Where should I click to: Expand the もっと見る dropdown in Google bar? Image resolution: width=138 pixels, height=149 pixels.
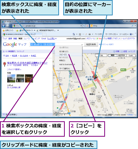tap(52, 39)
